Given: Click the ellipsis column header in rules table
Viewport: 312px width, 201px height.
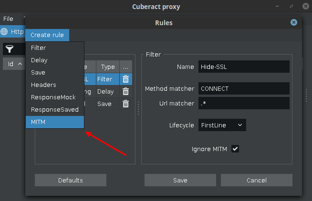Looking at the screenshot, I should [x=126, y=67].
